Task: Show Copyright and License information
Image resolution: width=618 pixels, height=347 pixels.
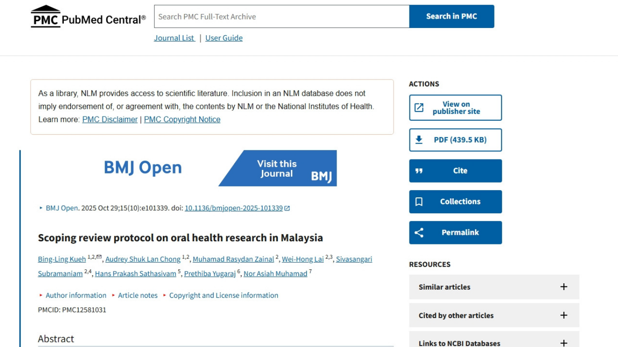Action: point(223,295)
